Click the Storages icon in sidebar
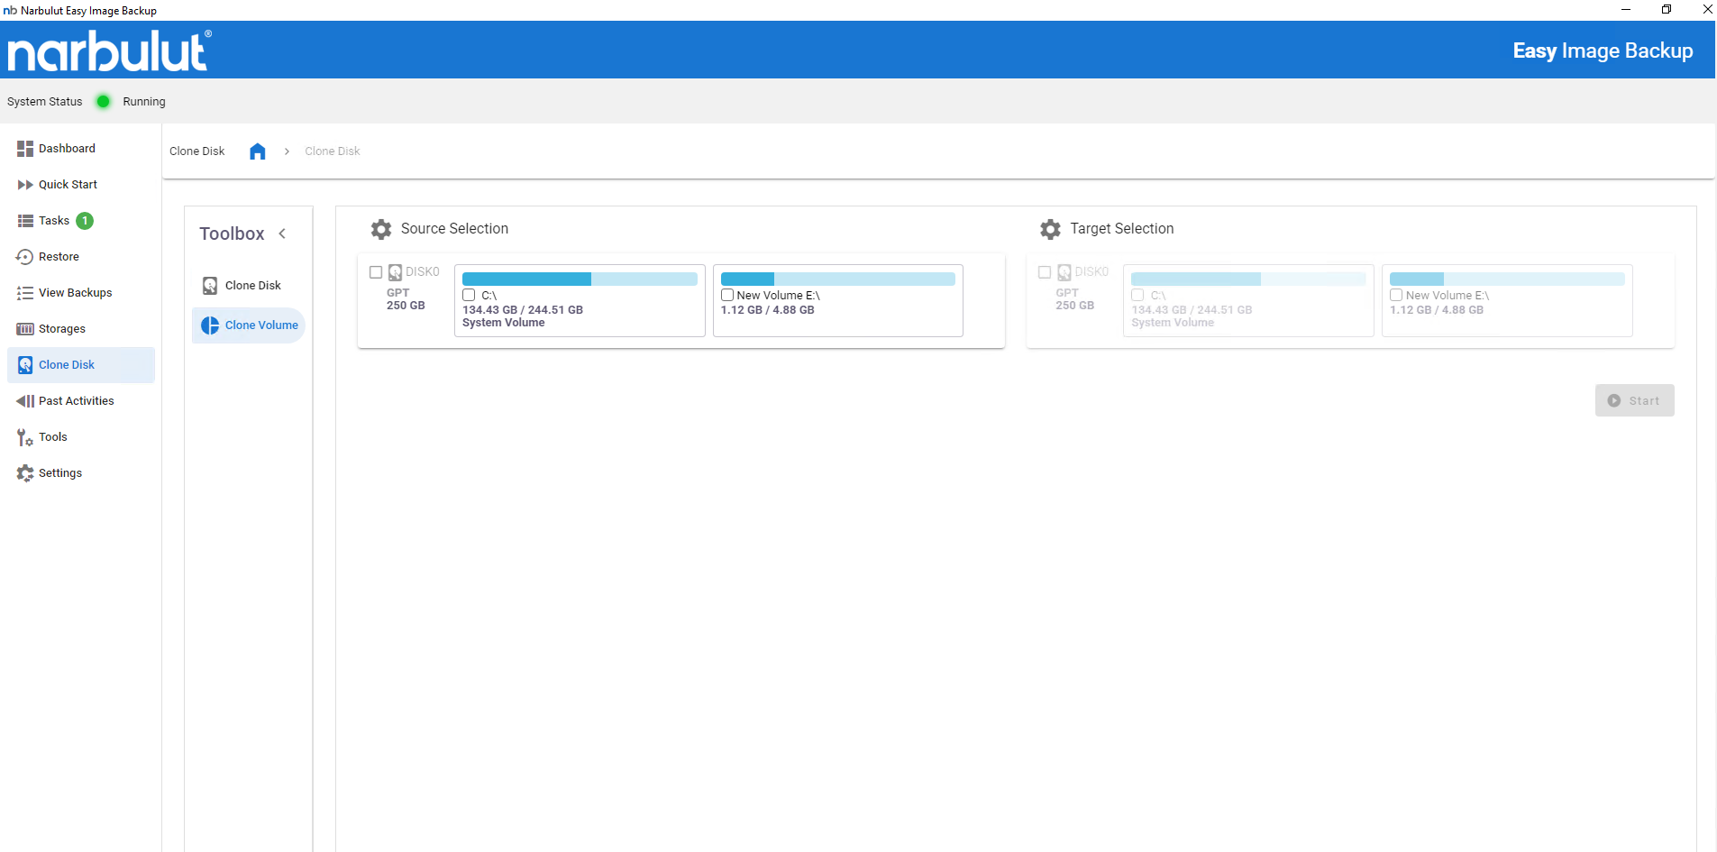Screen dimensions: 1717x852 25,329
